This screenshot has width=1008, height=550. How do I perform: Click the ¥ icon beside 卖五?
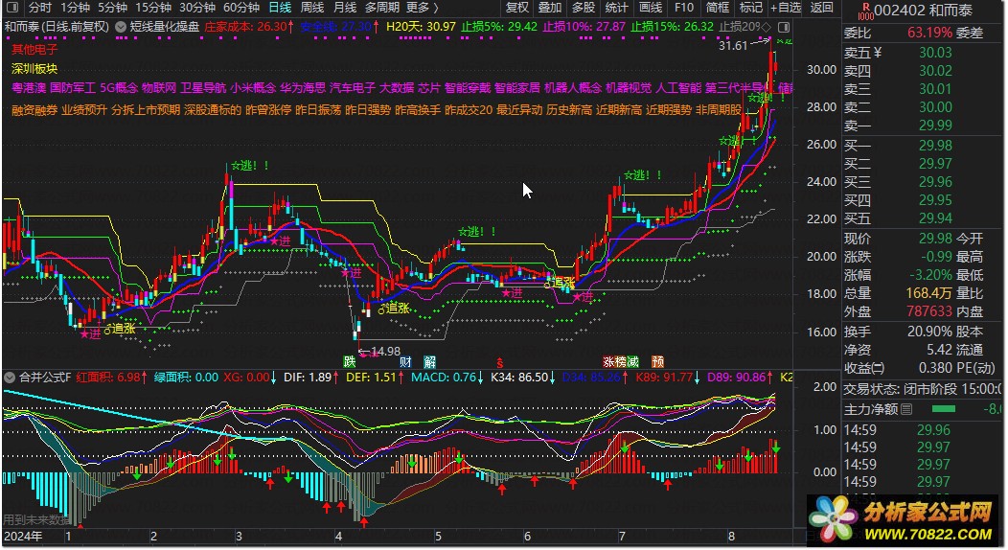point(877,53)
